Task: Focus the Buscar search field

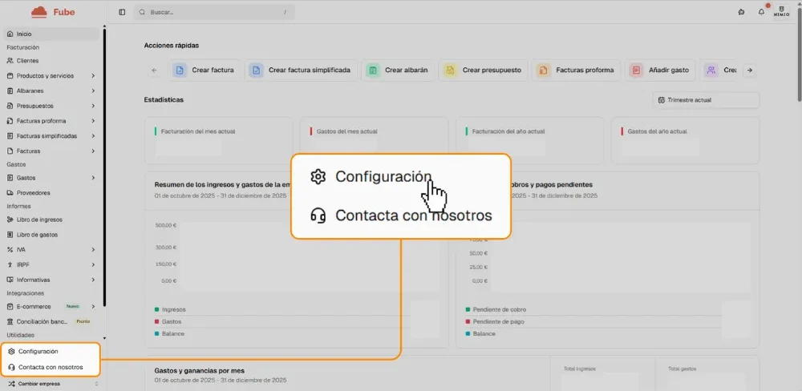Action: click(x=214, y=12)
